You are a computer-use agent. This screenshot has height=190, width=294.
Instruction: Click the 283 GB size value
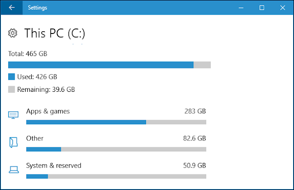pos(195,111)
